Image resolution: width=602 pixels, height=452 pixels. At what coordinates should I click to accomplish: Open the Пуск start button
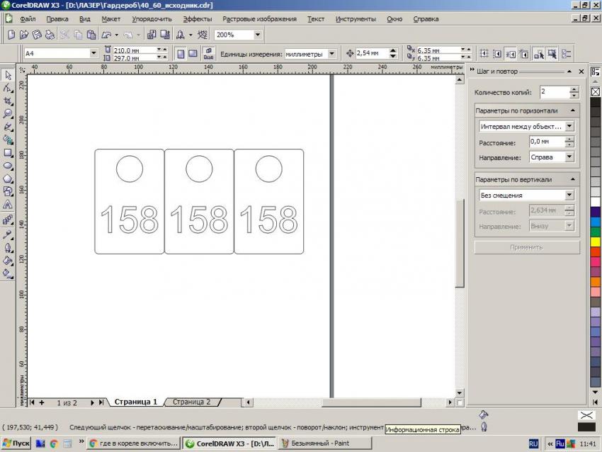[16, 443]
